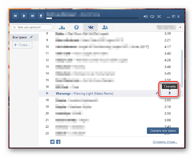Click the 'Созда...' new playlist button
Image resolution: width=194 pixels, height=157 pixels.
pos(22,45)
